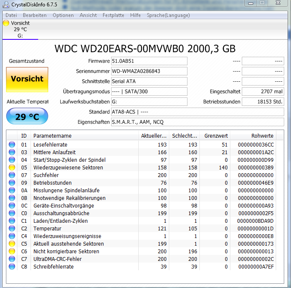
Task: Click blue status icon for Schreibfehlerrate
Action: [12, 266]
